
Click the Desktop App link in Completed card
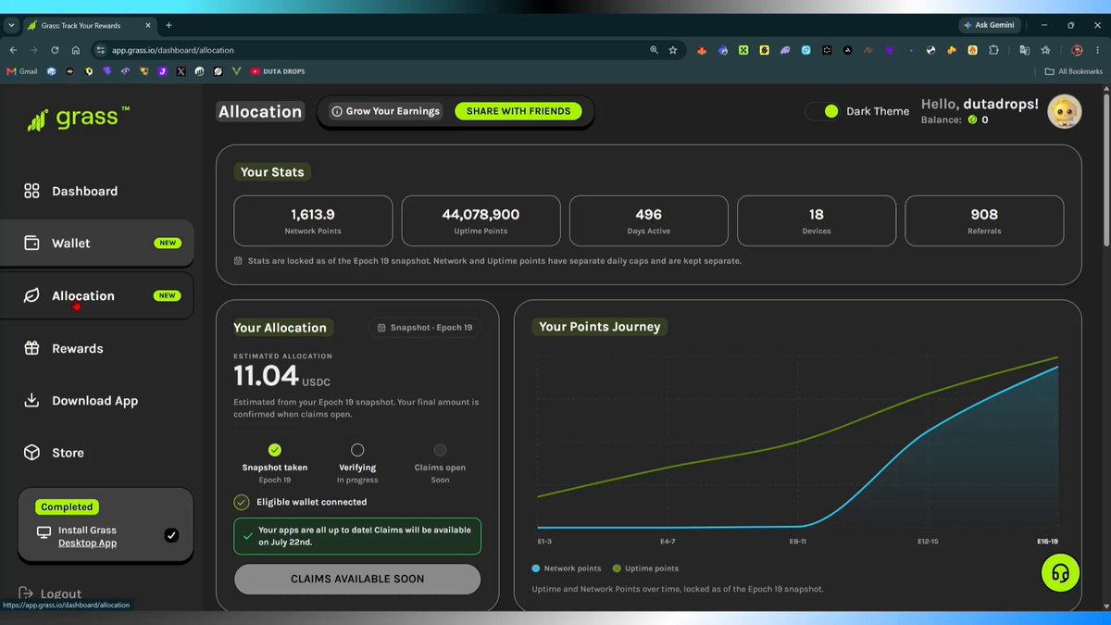(87, 543)
